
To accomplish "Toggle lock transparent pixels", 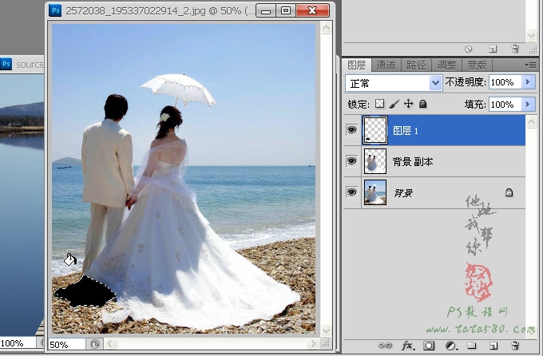I will tap(380, 104).
